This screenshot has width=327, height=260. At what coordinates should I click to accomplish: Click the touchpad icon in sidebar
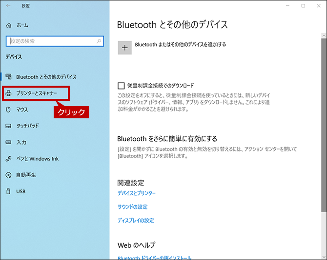pyautogui.click(x=8, y=126)
